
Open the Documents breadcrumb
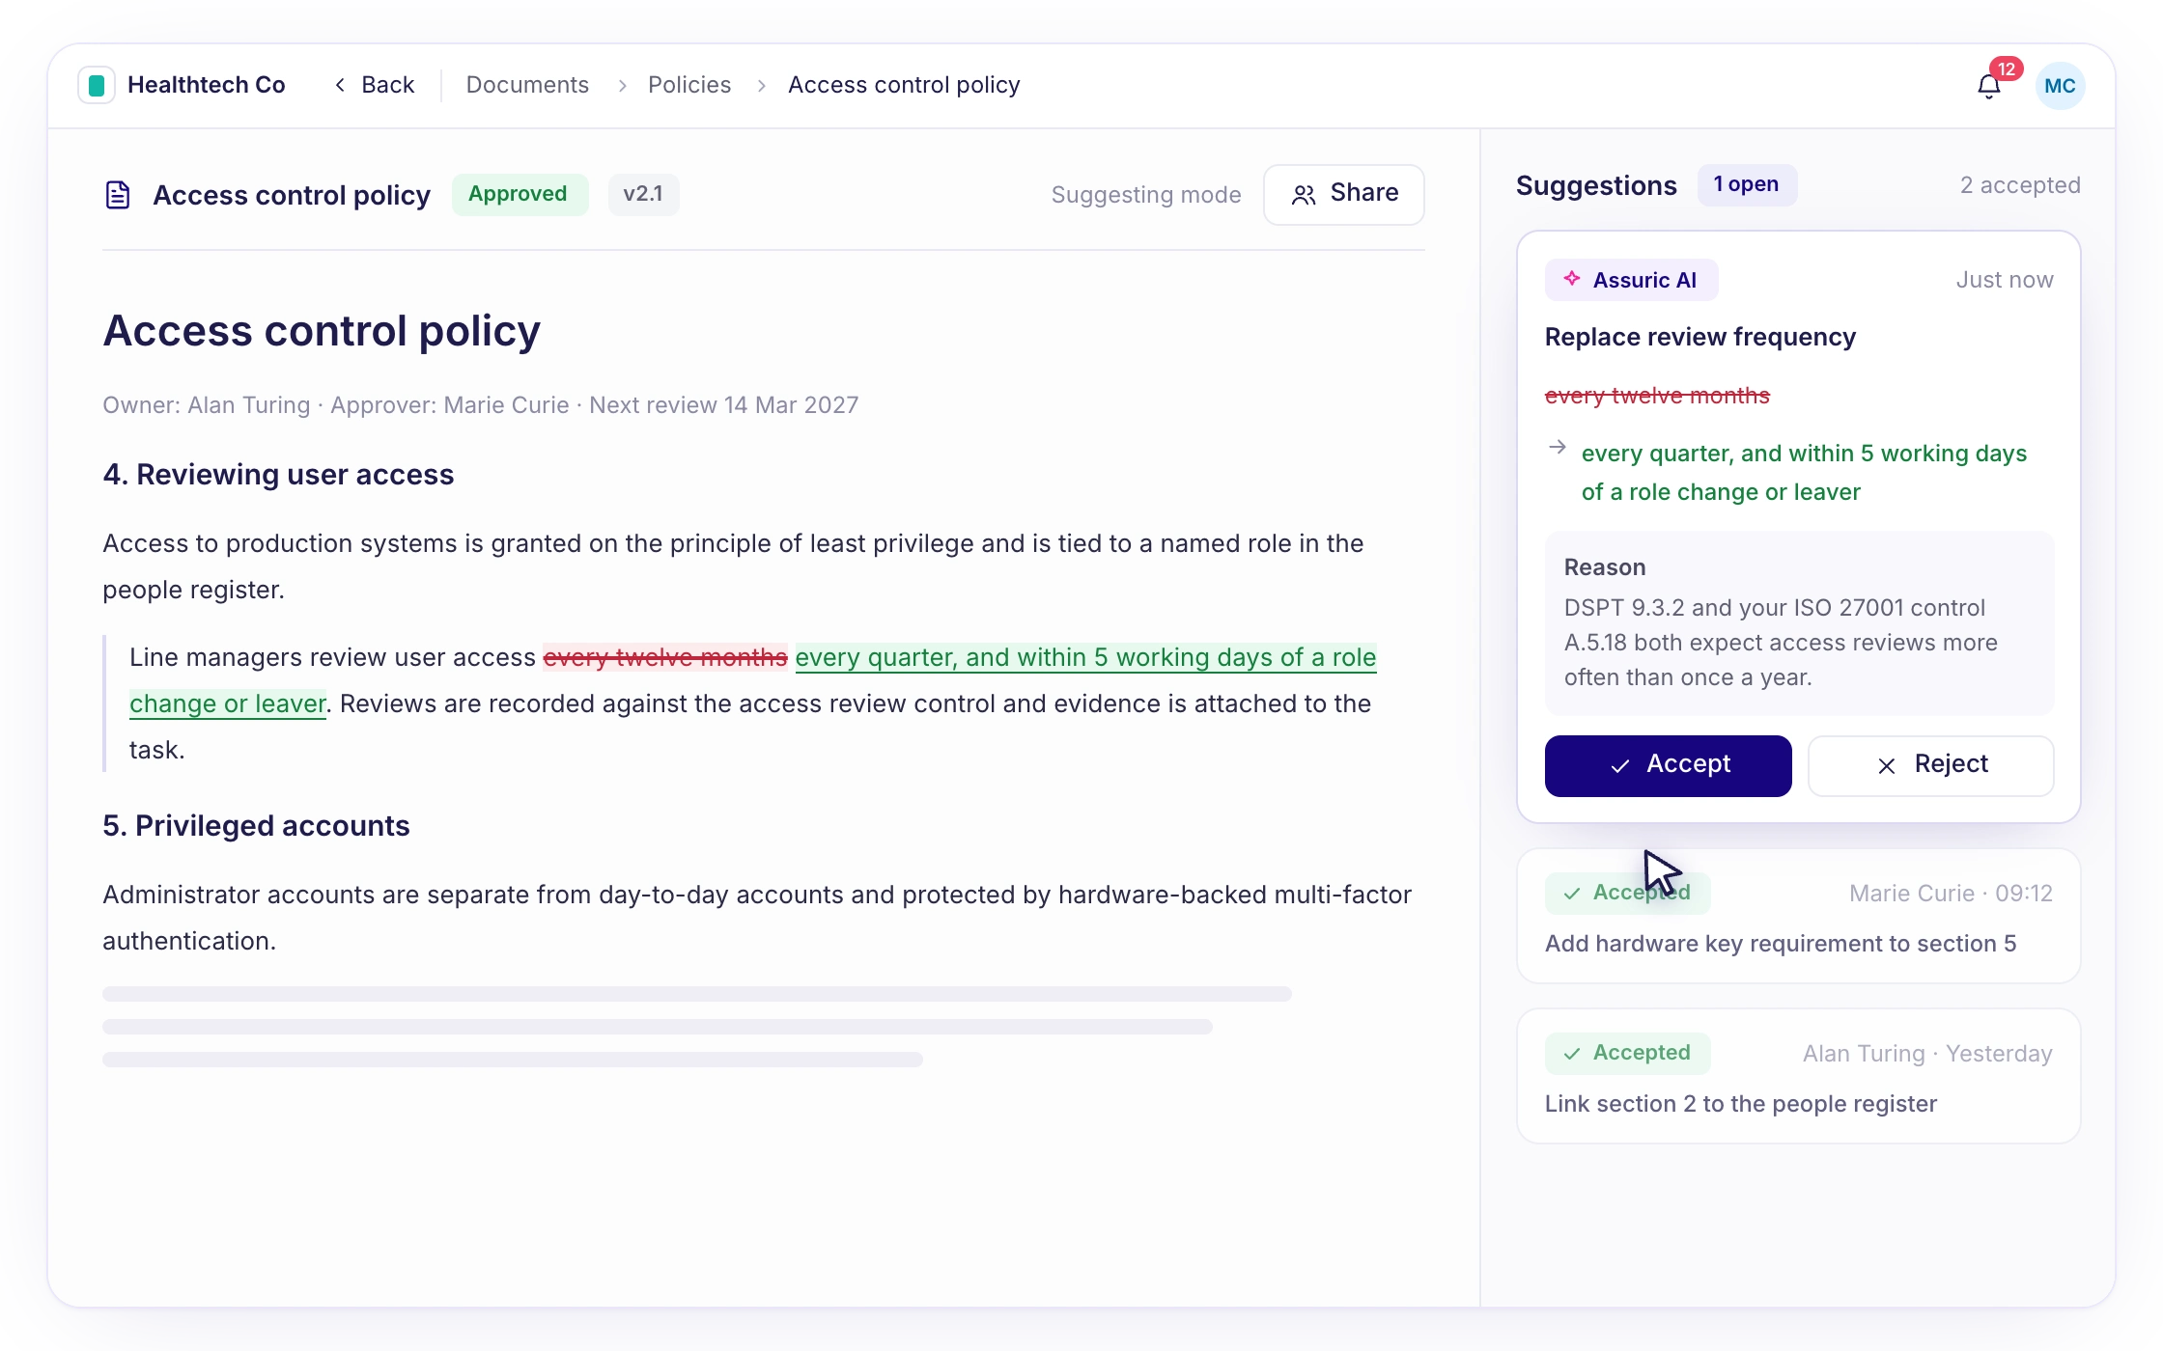tap(527, 85)
